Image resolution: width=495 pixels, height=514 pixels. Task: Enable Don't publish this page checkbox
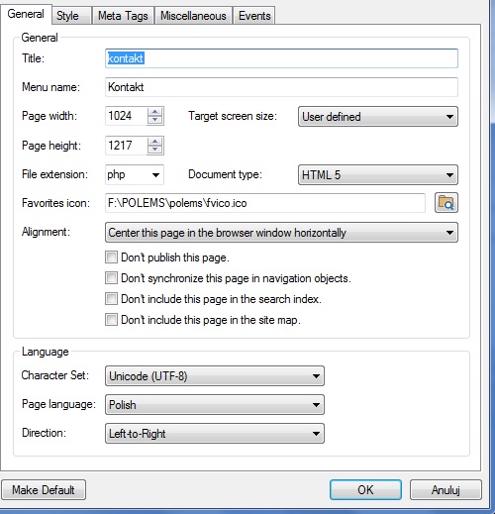111,257
